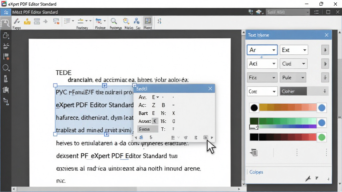
Task: Click the image icon in popup footer
Action: coord(205,137)
